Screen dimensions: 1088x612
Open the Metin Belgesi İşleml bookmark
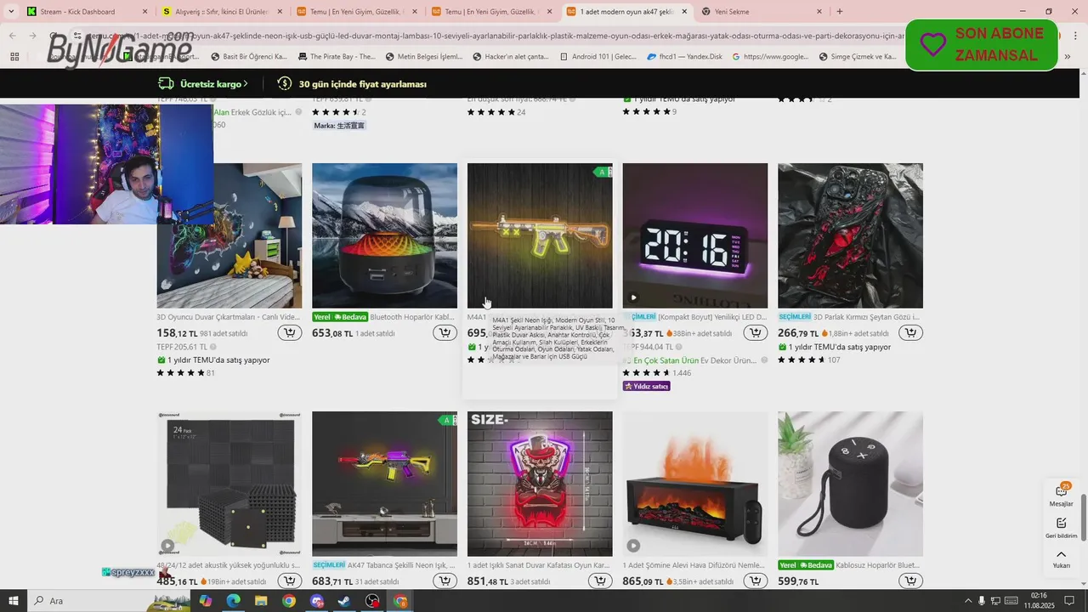tap(424, 57)
